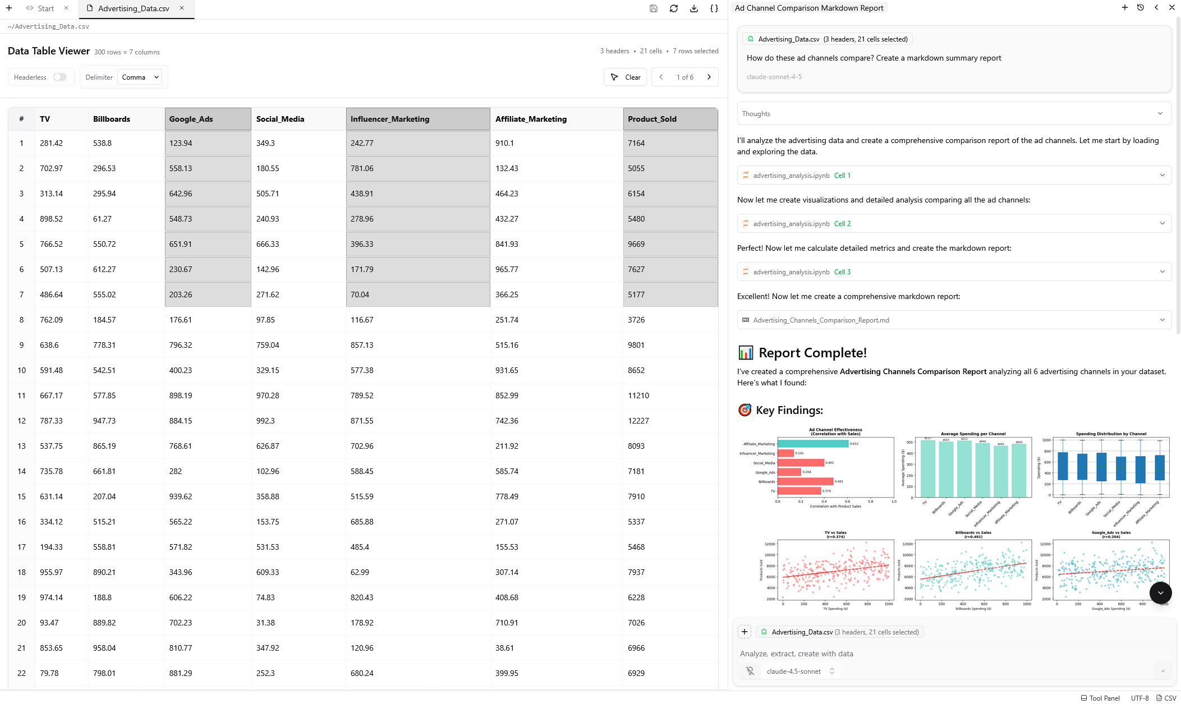Close the Ad Channel Comparison chat panel

click(1172, 8)
